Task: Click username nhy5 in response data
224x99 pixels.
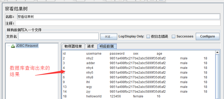Action: (x=90, y=73)
